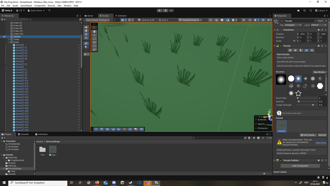Click the Add Component button

[300, 166]
